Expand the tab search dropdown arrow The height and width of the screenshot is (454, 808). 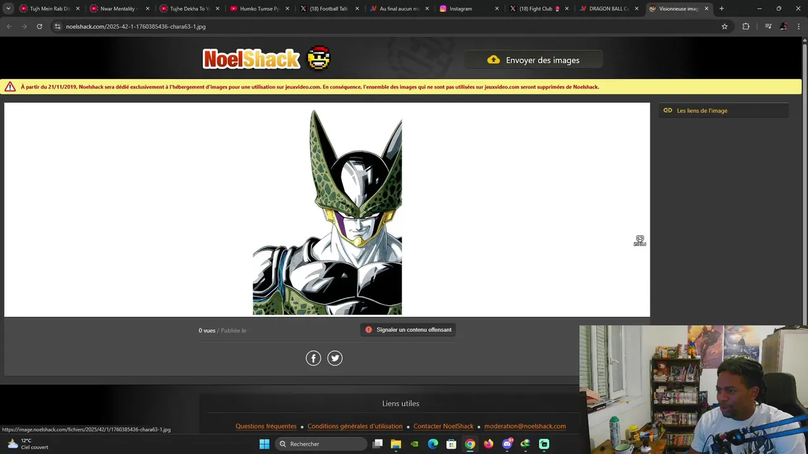(8, 9)
